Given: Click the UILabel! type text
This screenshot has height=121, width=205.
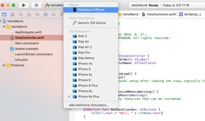Looking at the screenshot, I should click(x=142, y=59).
